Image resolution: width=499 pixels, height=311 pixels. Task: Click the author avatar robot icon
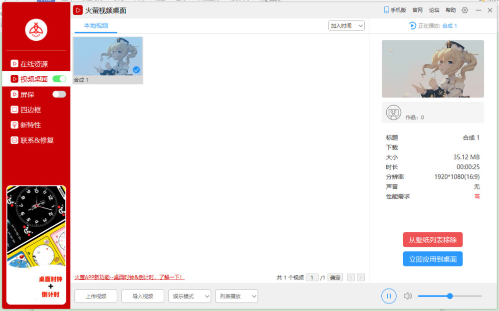393,113
